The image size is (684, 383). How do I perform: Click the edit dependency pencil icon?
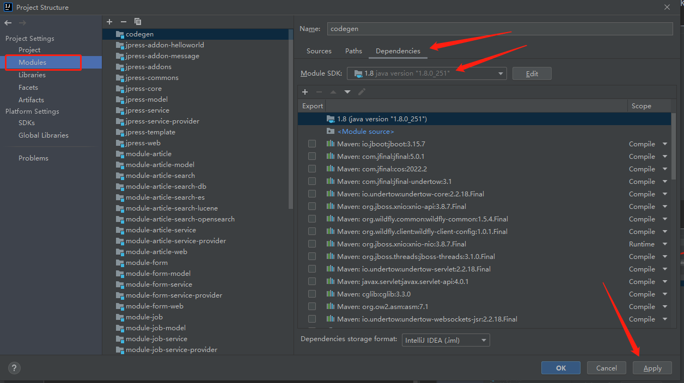pos(362,92)
